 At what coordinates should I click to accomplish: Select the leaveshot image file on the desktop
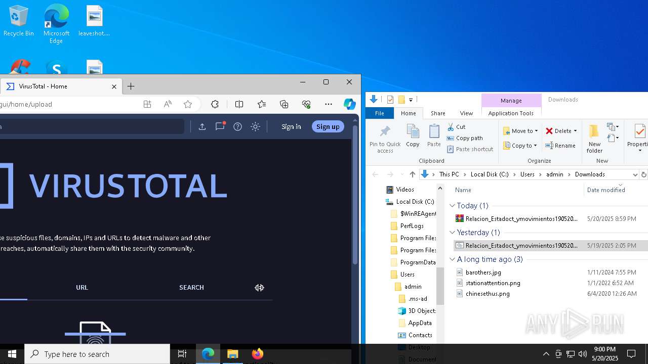pyautogui.click(x=94, y=21)
